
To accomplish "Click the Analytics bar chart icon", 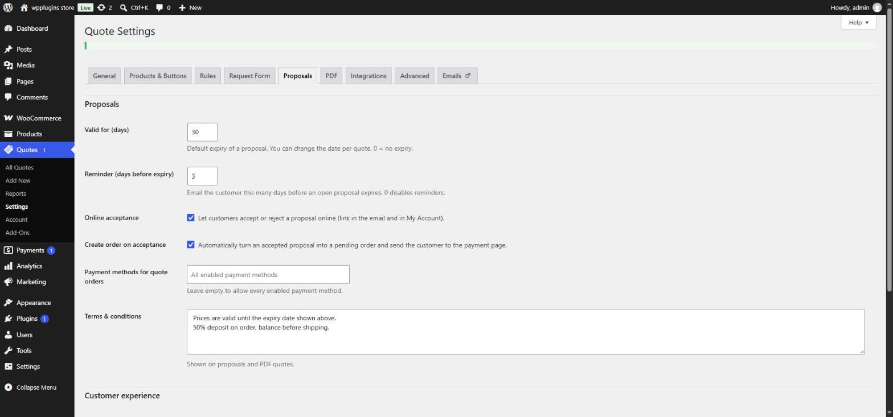I will [x=8, y=266].
